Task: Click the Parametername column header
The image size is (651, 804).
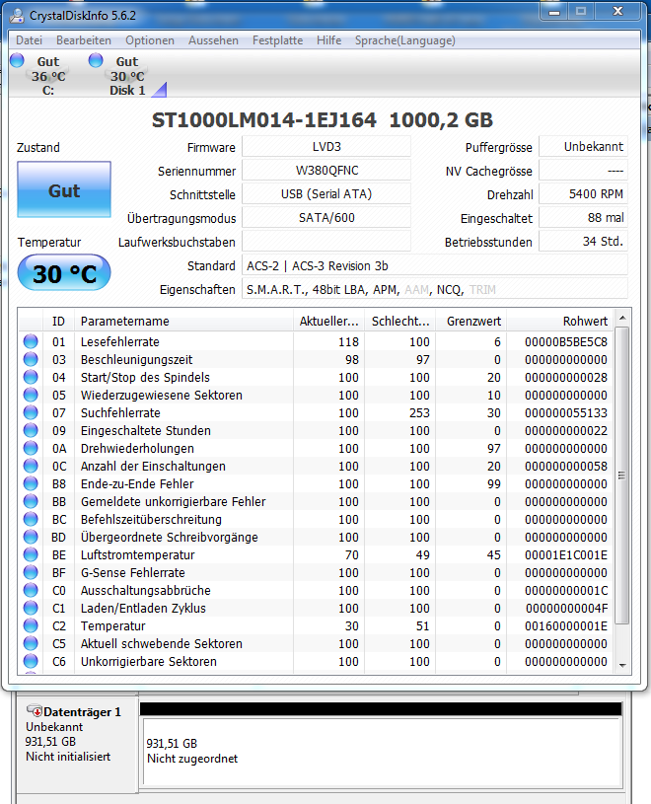Action: click(183, 321)
